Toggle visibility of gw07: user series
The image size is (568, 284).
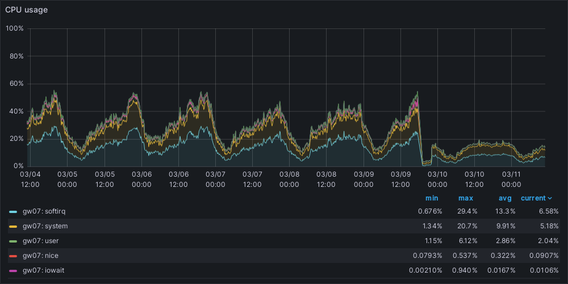coord(41,241)
